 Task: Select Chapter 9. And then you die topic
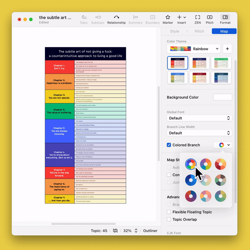pos(60,199)
